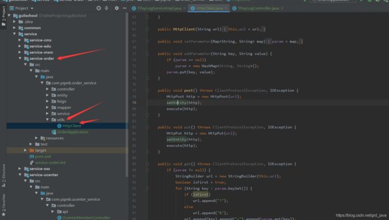The image size is (389, 220).
Task: Collapse the gulischool root project node
Action: click(9, 16)
